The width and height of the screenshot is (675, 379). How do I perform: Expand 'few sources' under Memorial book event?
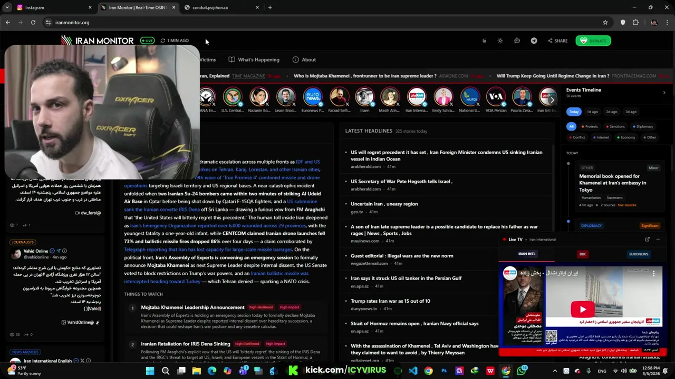pos(626,205)
